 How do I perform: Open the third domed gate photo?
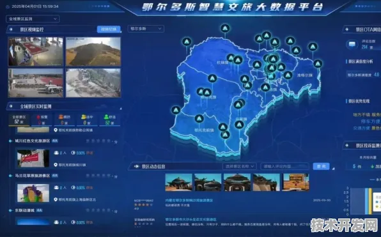coord(237,182)
